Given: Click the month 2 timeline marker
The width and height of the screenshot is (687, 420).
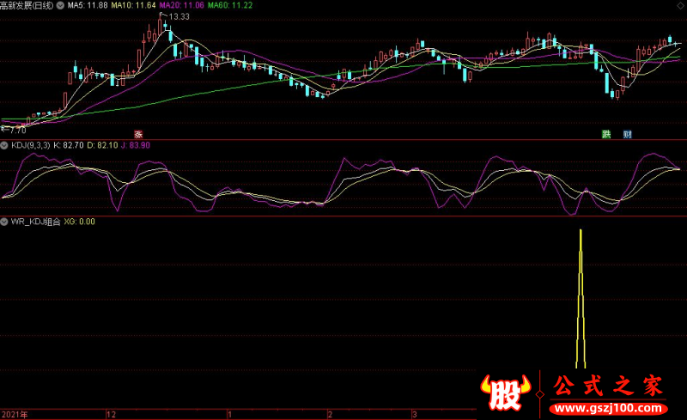Looking at the screenshot, I should point(330,414).
